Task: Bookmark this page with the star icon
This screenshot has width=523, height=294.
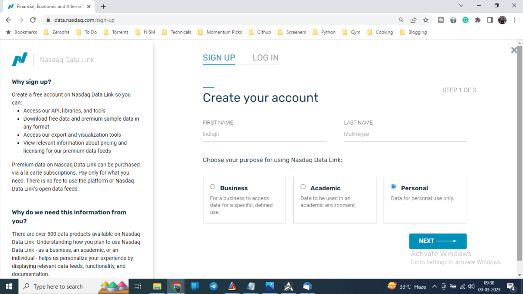Action: (x=426, y=20)
